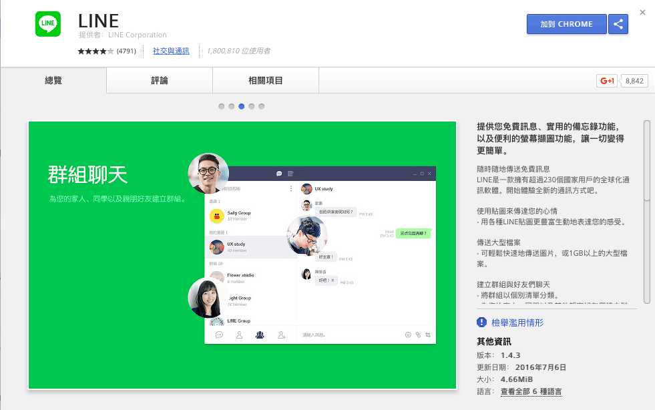Image resolution: width=655 pixels, height=410 pixels.
Task: Click the emoji smiley icon in chat
Action: click(408, 335)
